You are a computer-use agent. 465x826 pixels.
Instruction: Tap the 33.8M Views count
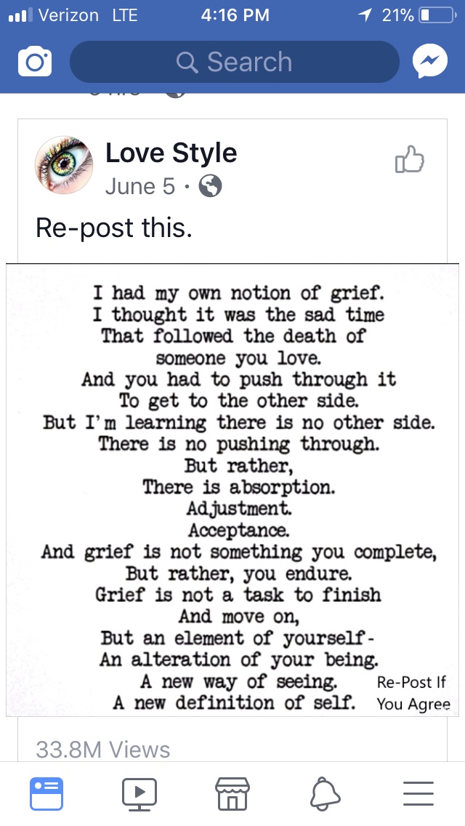point(102,749)
